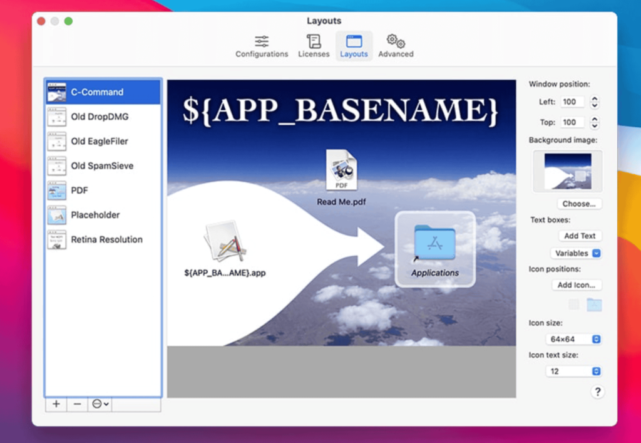This screenshot has width=641, height=443.
Task: Open the Icon text size dropdown
Action: [573, 371]
